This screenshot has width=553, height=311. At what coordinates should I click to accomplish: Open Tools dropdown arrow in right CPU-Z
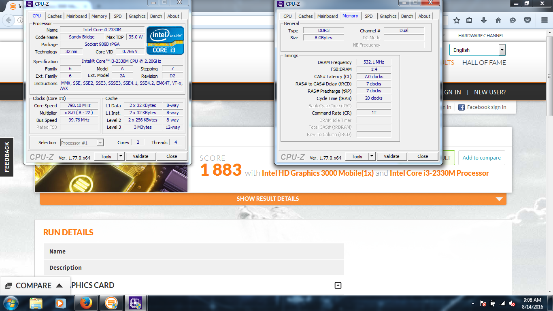point(372,156)
